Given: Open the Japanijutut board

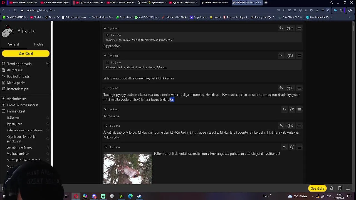Looking at the screenshot, I should [x=14, y=124].
